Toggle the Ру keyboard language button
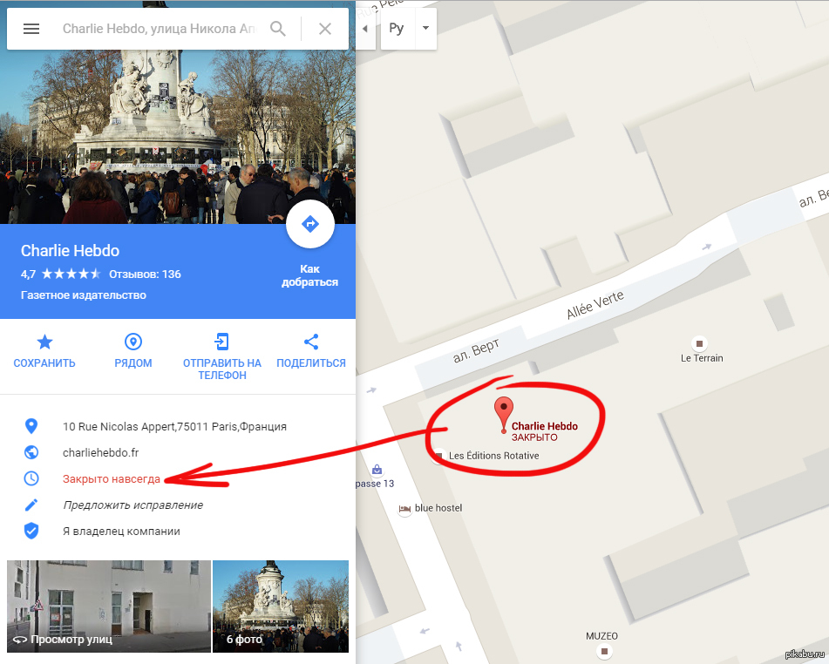829x664 pixels. click(397, 29)
